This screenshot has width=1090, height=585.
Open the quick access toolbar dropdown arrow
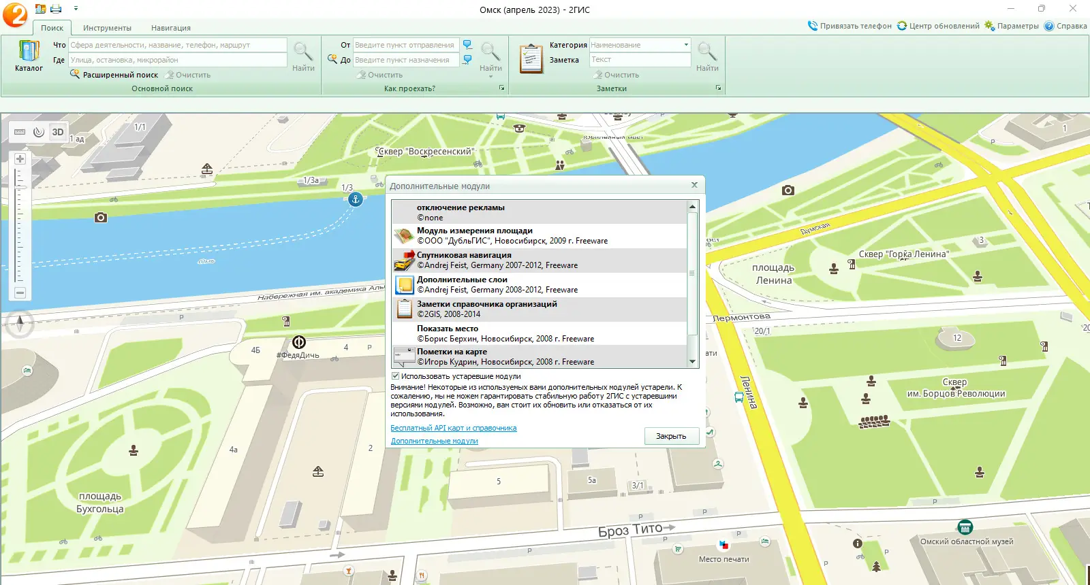pos(76,9)
